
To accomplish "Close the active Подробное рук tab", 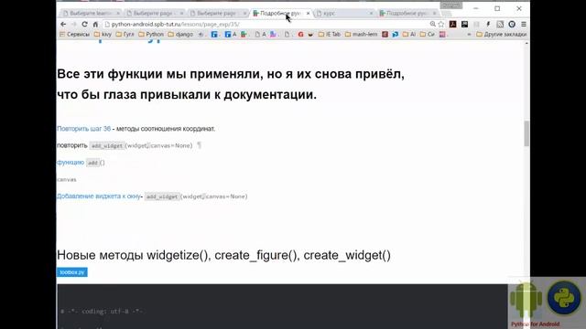I will click(x=308, y=13).
